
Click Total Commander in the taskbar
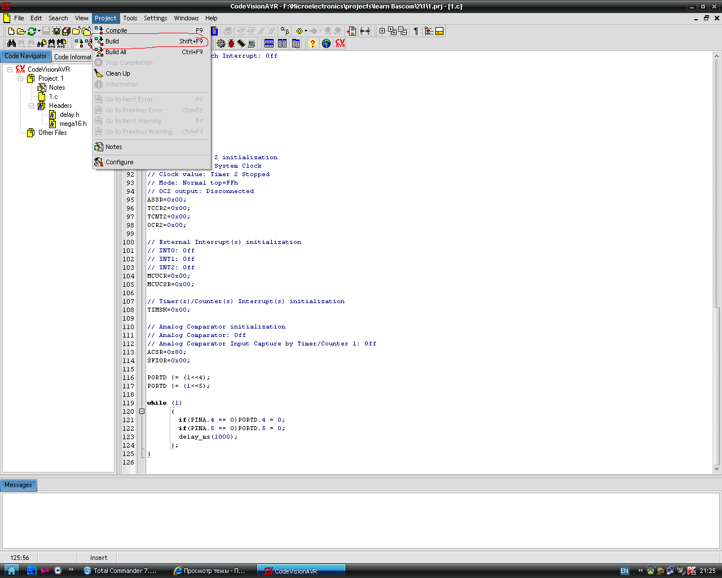(120, 571)
